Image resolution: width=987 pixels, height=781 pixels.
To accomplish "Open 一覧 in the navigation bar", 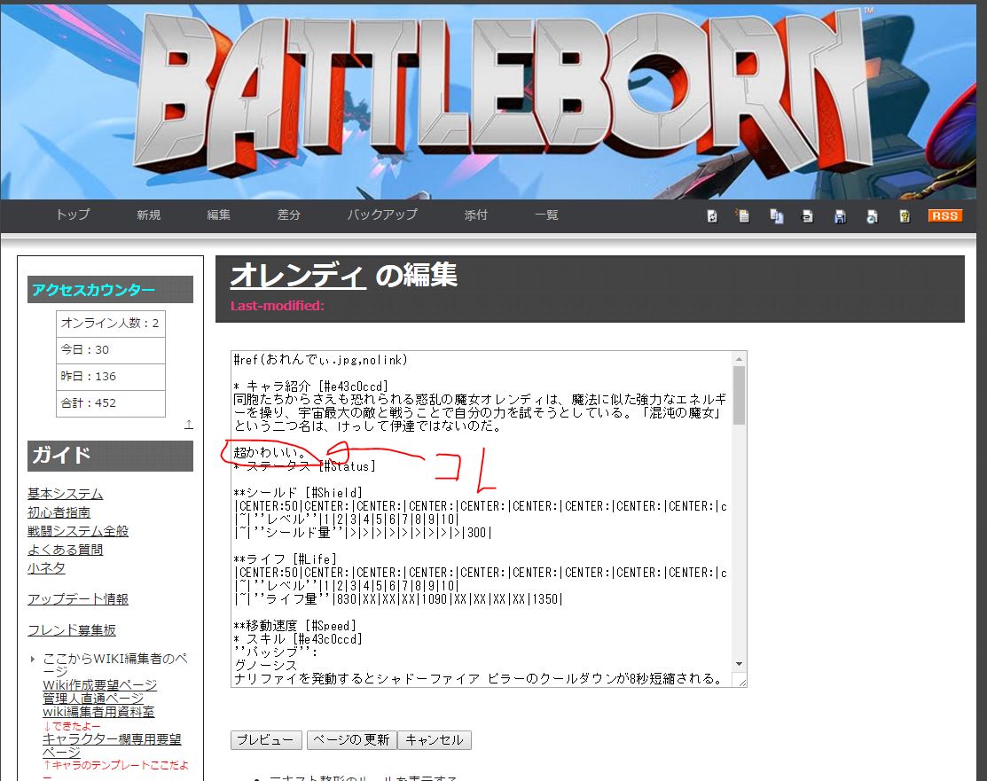I will click(x=546, y=215).
